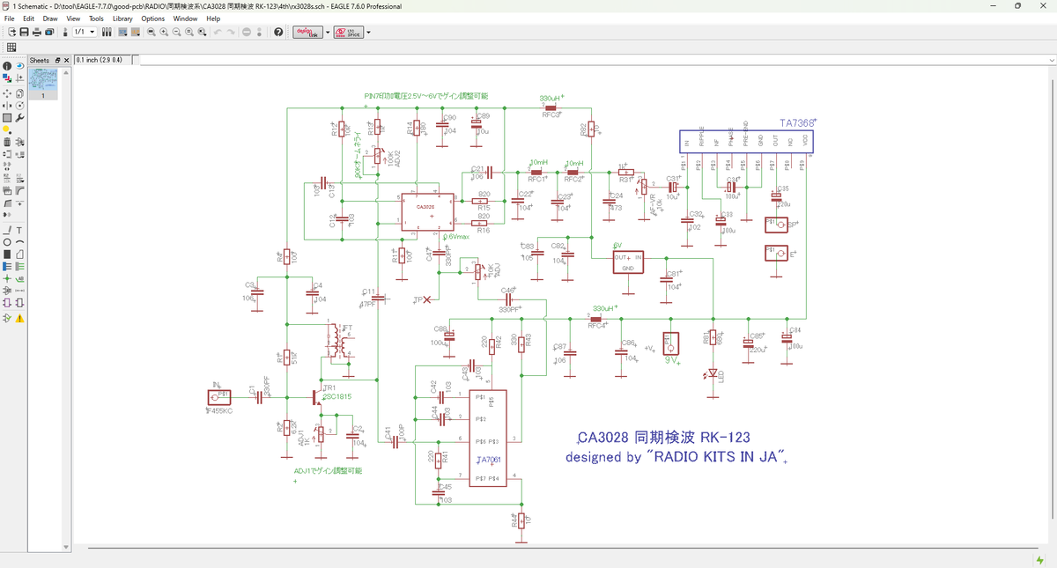Click the Help question mark icon

click(278, 33)
